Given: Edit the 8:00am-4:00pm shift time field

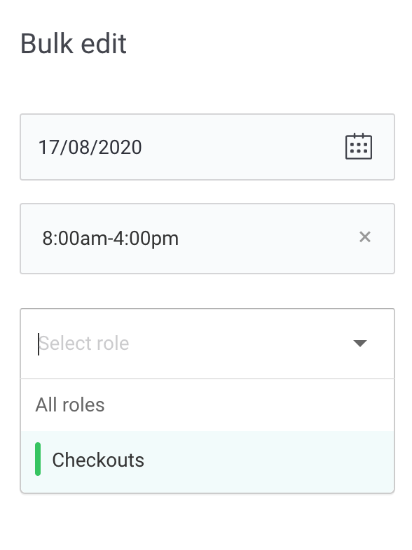Looking at the screenshot, I should 207,239.
